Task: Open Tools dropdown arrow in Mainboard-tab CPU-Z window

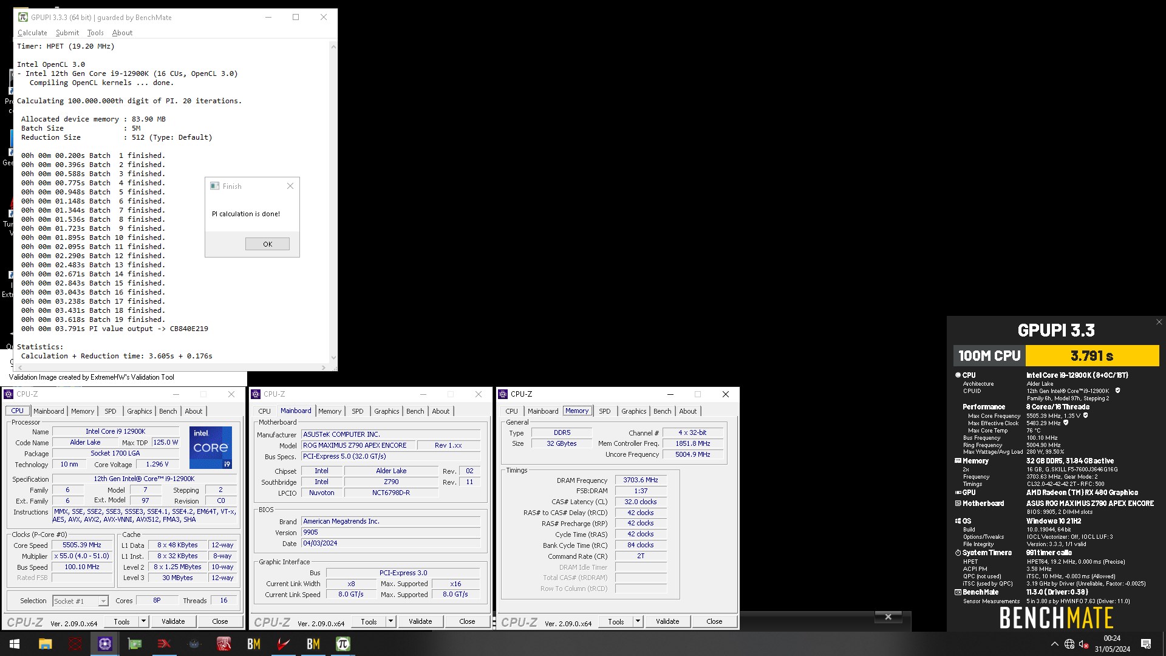Action: click(390, 621)
